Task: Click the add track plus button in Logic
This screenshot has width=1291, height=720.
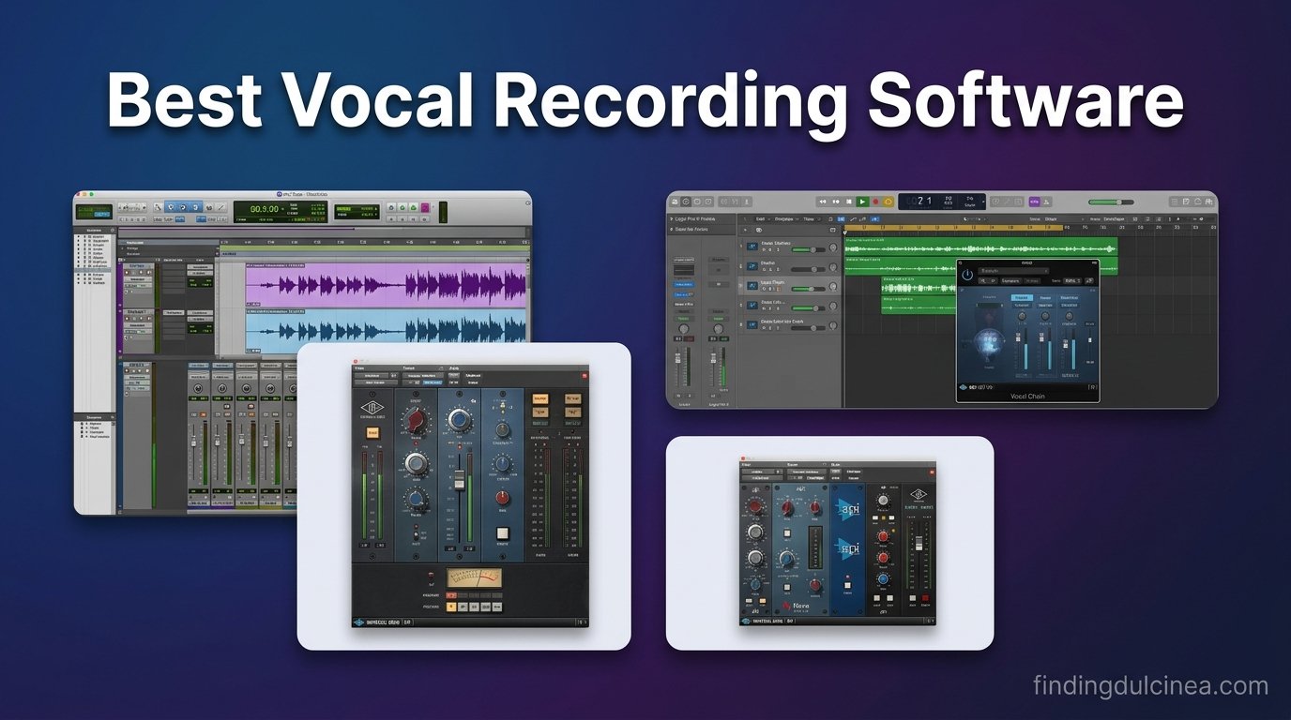Action: click(745, 230)
